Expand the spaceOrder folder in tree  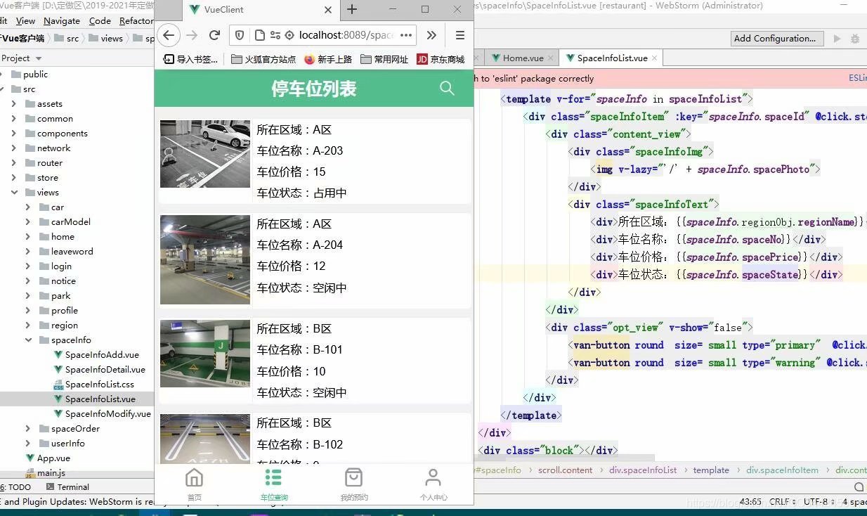27,428
